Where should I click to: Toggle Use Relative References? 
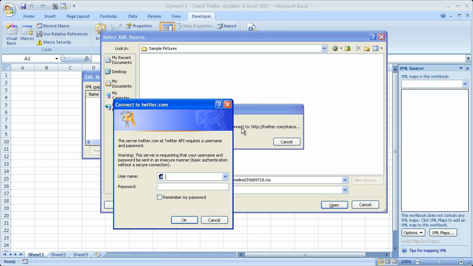point(62,34)
